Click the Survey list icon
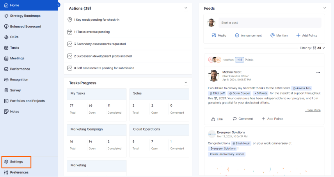The width and height of the screenshot is (334, 177). (x=6, y=90)
